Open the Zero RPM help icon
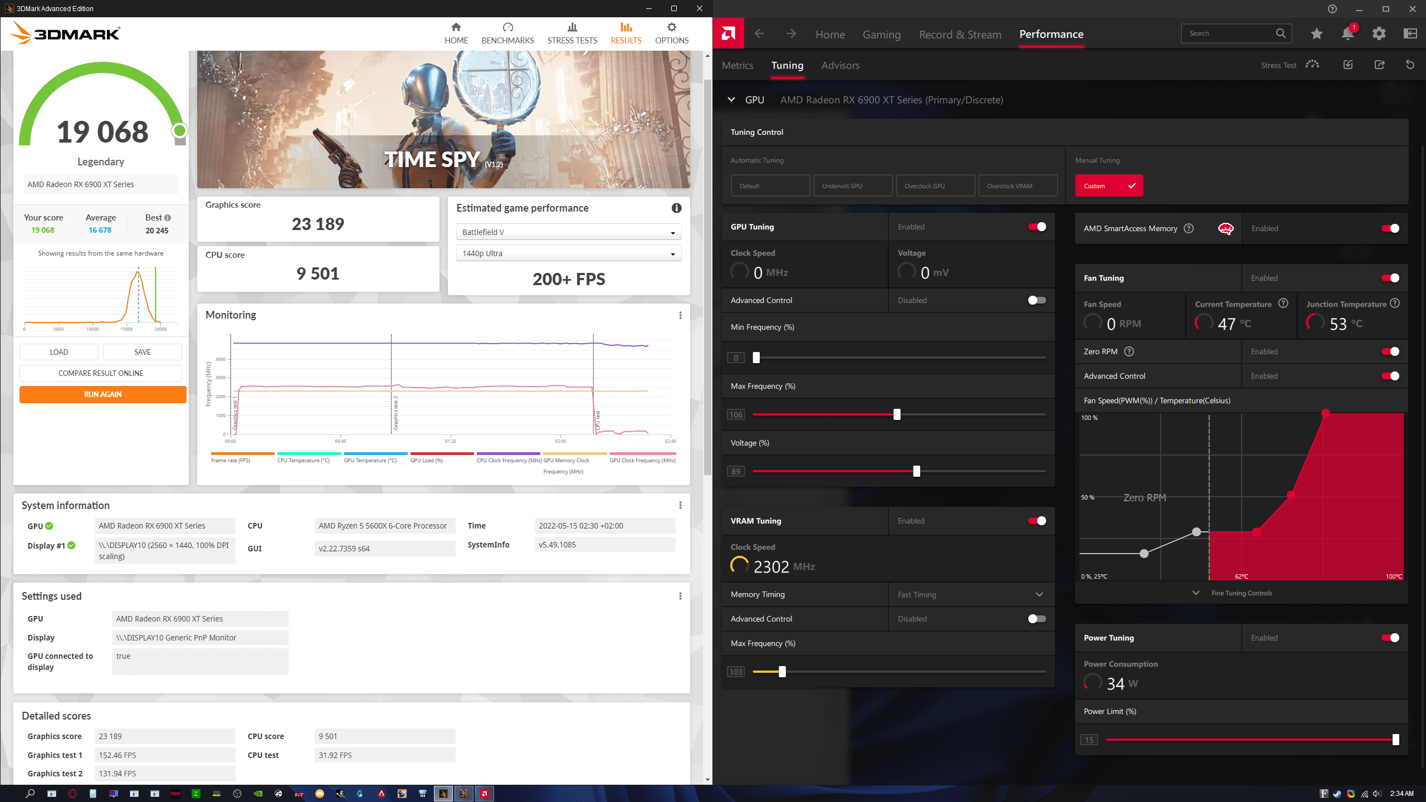 (x=1129, y=351)
